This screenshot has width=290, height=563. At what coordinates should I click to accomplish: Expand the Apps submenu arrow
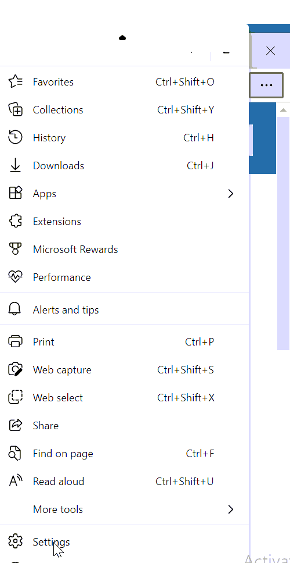coord(231,194)
